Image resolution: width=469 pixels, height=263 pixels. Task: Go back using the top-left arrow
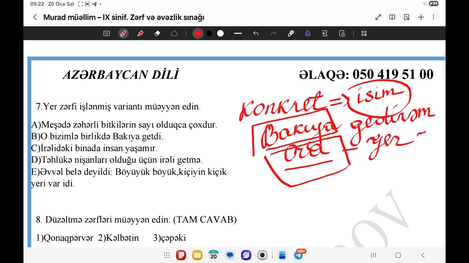(35, 17)
